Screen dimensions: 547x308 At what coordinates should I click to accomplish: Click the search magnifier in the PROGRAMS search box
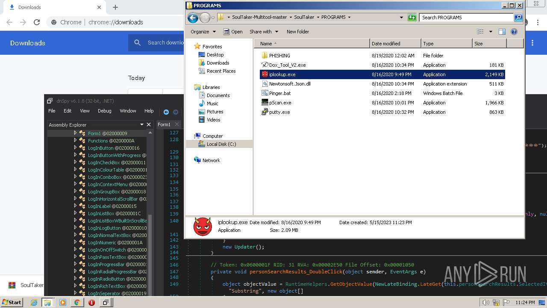tap(518, 18)
